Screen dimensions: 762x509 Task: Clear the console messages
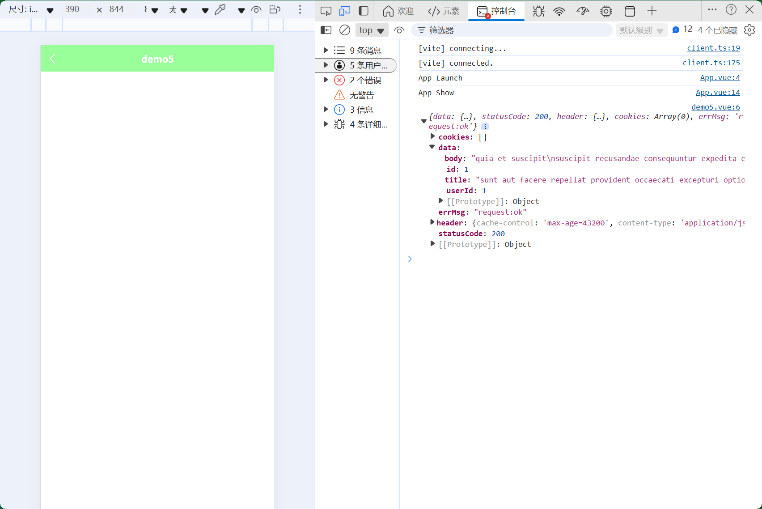[344, 30]
